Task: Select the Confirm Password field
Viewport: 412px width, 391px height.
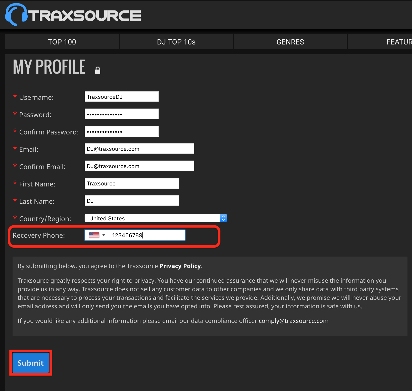Action: pos(122,131)
